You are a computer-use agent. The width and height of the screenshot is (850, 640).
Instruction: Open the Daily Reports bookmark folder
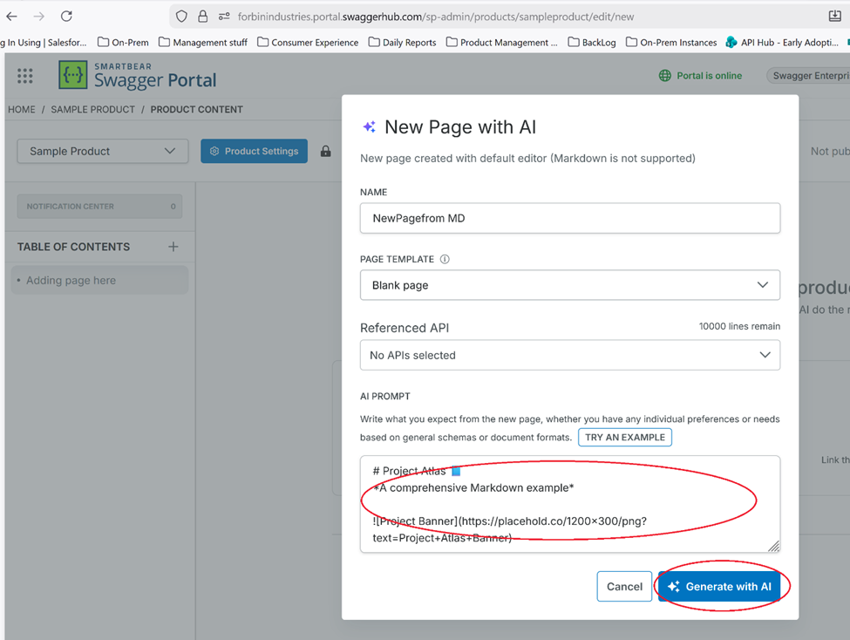[402, 42]
